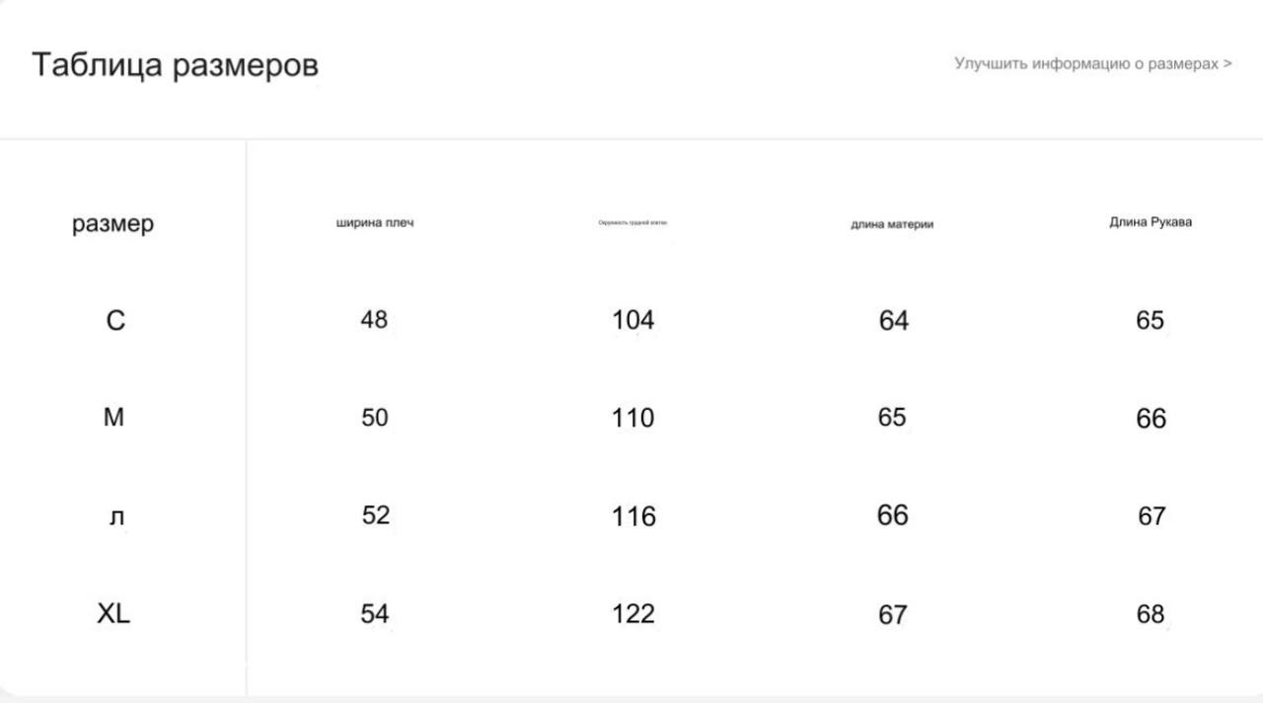
Task: Select the 'Длина Рукава' column header
Action: click(1151, 221)
